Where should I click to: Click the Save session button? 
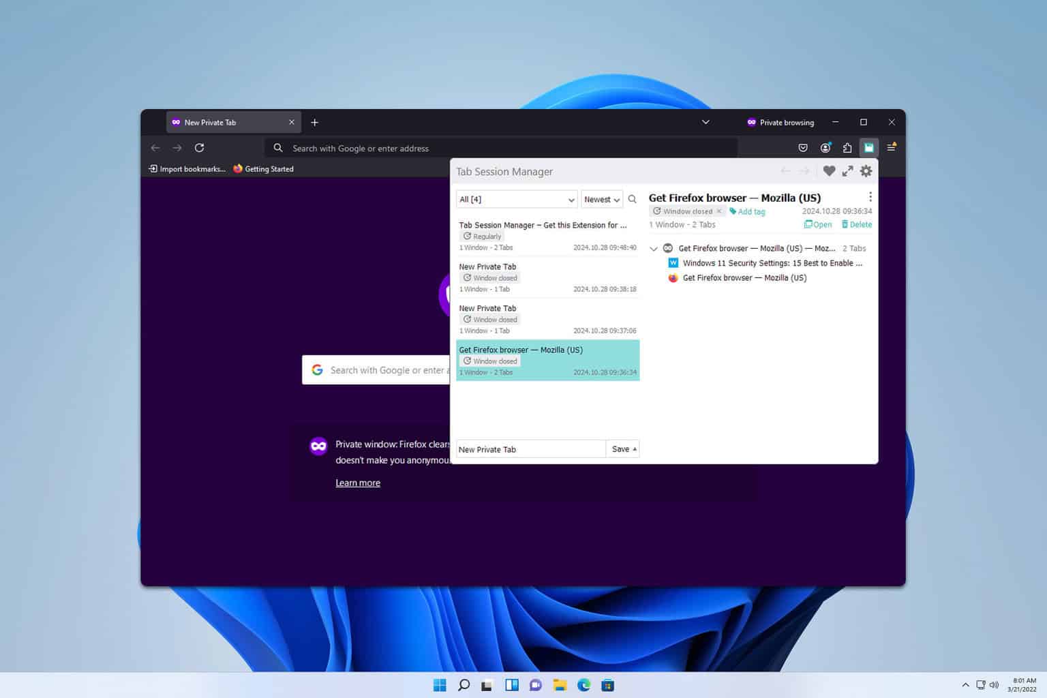[620, 449]
